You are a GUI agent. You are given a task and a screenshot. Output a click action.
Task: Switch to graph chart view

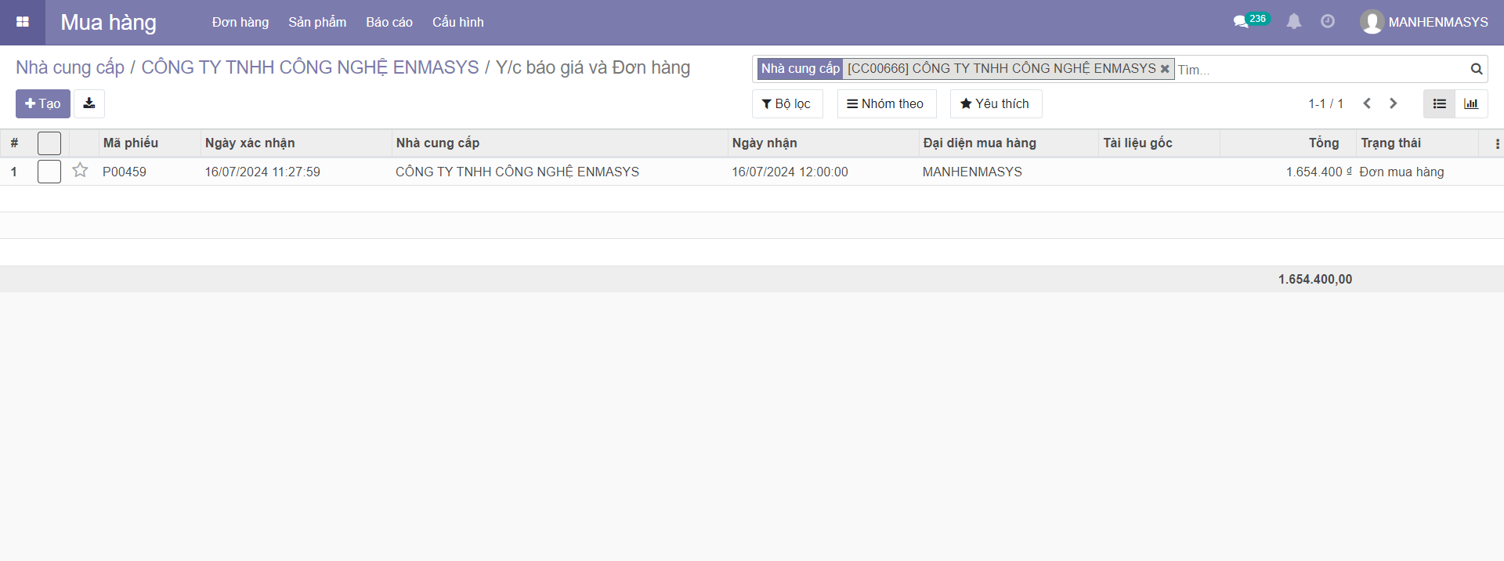pos(1471,103)
